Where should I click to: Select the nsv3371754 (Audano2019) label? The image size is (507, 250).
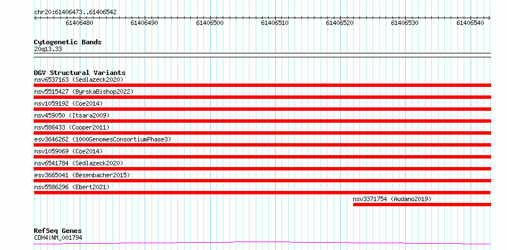[392, 199]
